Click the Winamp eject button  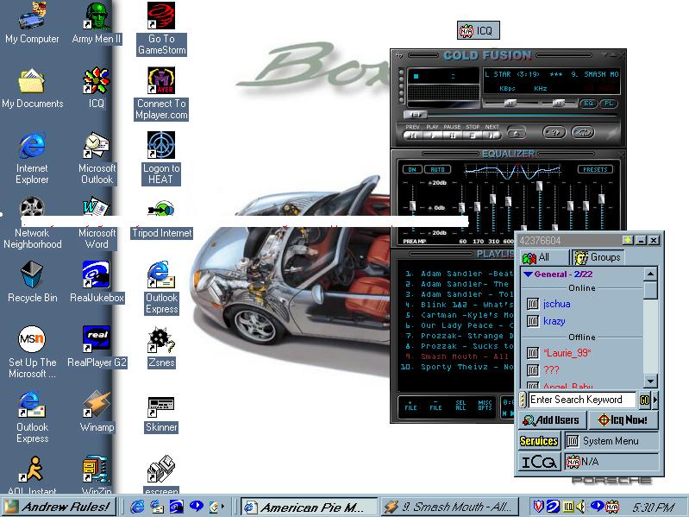(x=517, y=132)
